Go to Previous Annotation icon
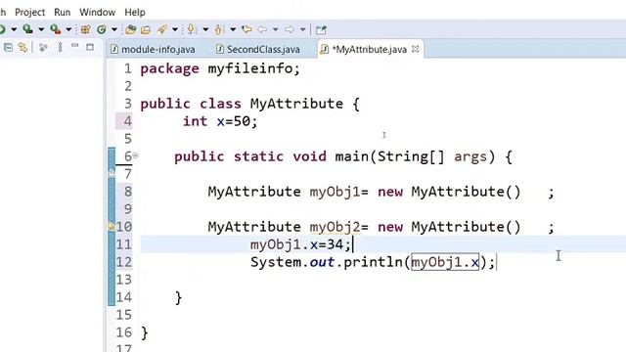Image resolution: width=626 pixels, height=352 pixels. [x=219, y=29]
